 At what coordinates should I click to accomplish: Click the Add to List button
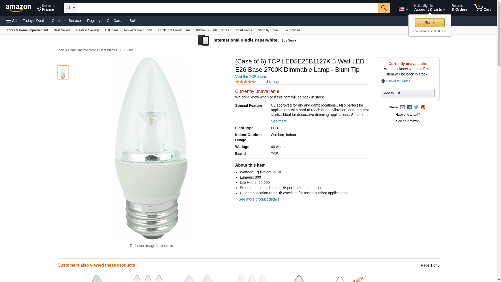tap(408, 93)
